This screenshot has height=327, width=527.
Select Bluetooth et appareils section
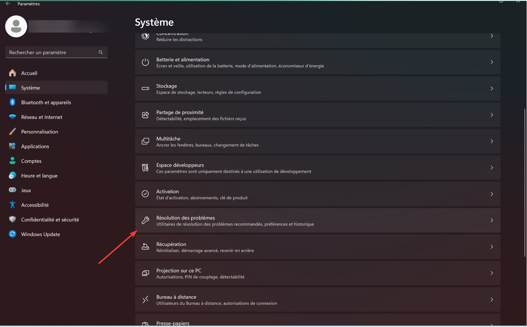pos(56,102)
